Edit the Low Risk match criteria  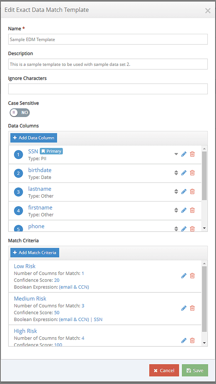(184, 276)
